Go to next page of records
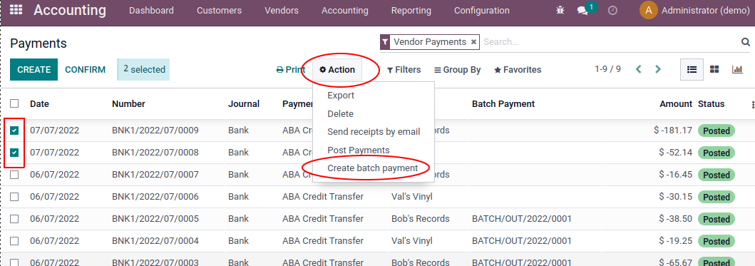The image size is (755, 266). (658, 69)
